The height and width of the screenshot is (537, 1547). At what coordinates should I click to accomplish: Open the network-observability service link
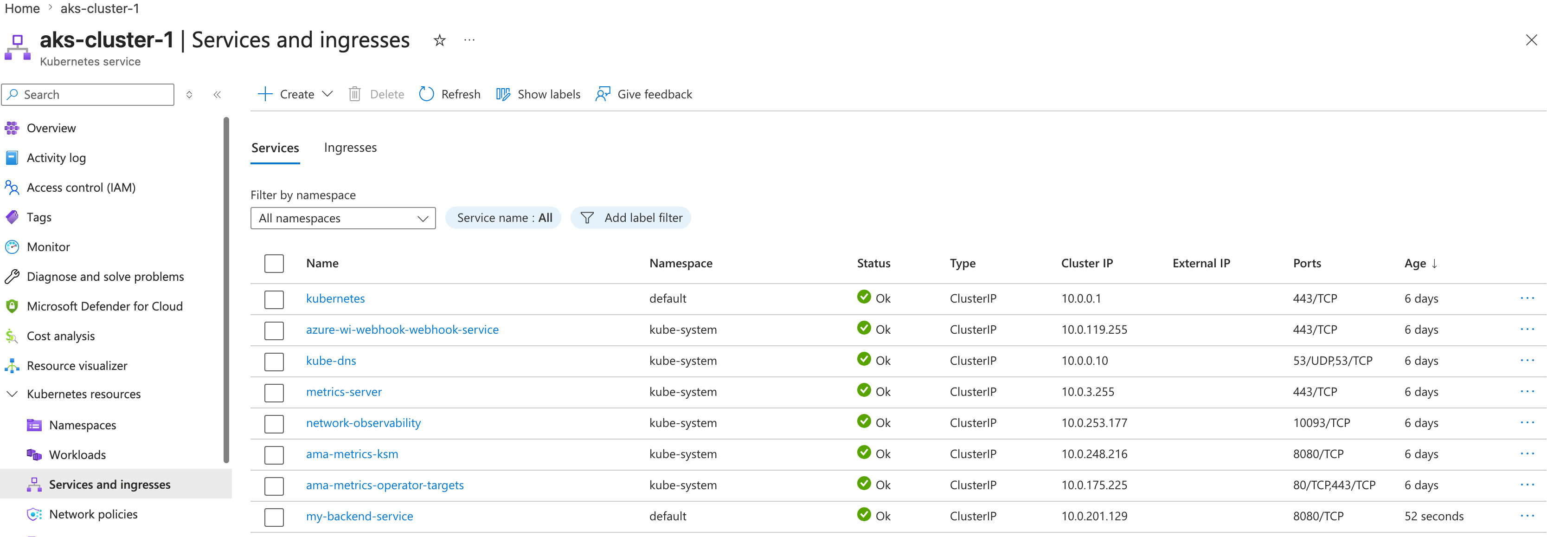pos(363,423)
